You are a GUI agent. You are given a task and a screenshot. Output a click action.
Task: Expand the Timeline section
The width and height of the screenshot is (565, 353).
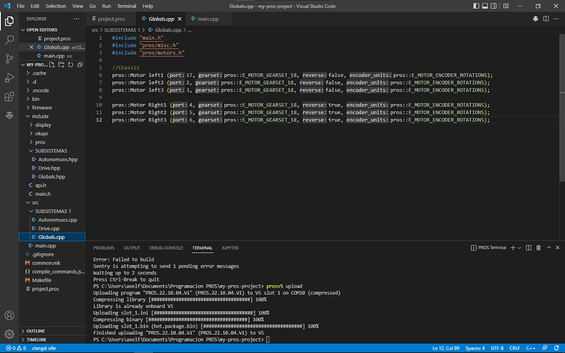point(36,340)
